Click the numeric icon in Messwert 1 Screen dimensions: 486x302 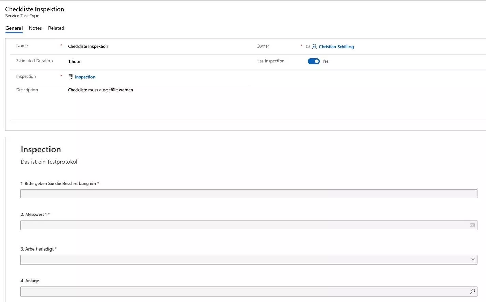point(472,225)
